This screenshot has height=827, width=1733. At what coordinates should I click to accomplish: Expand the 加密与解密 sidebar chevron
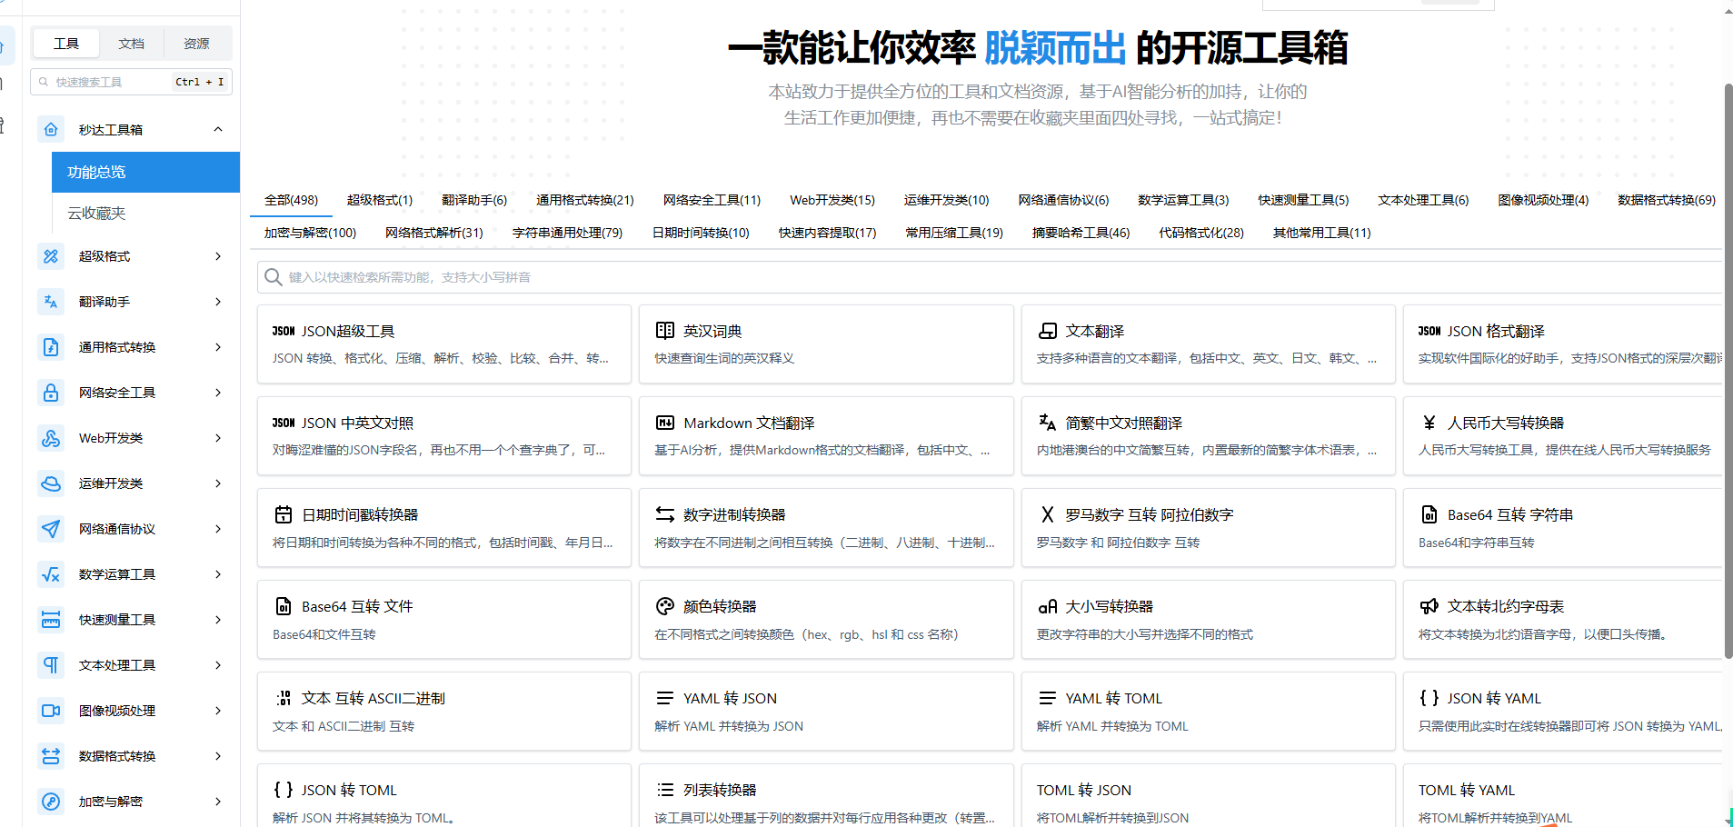(218, 802)
